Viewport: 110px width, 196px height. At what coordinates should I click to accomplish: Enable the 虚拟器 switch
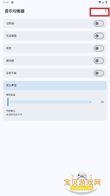(99, 61)
